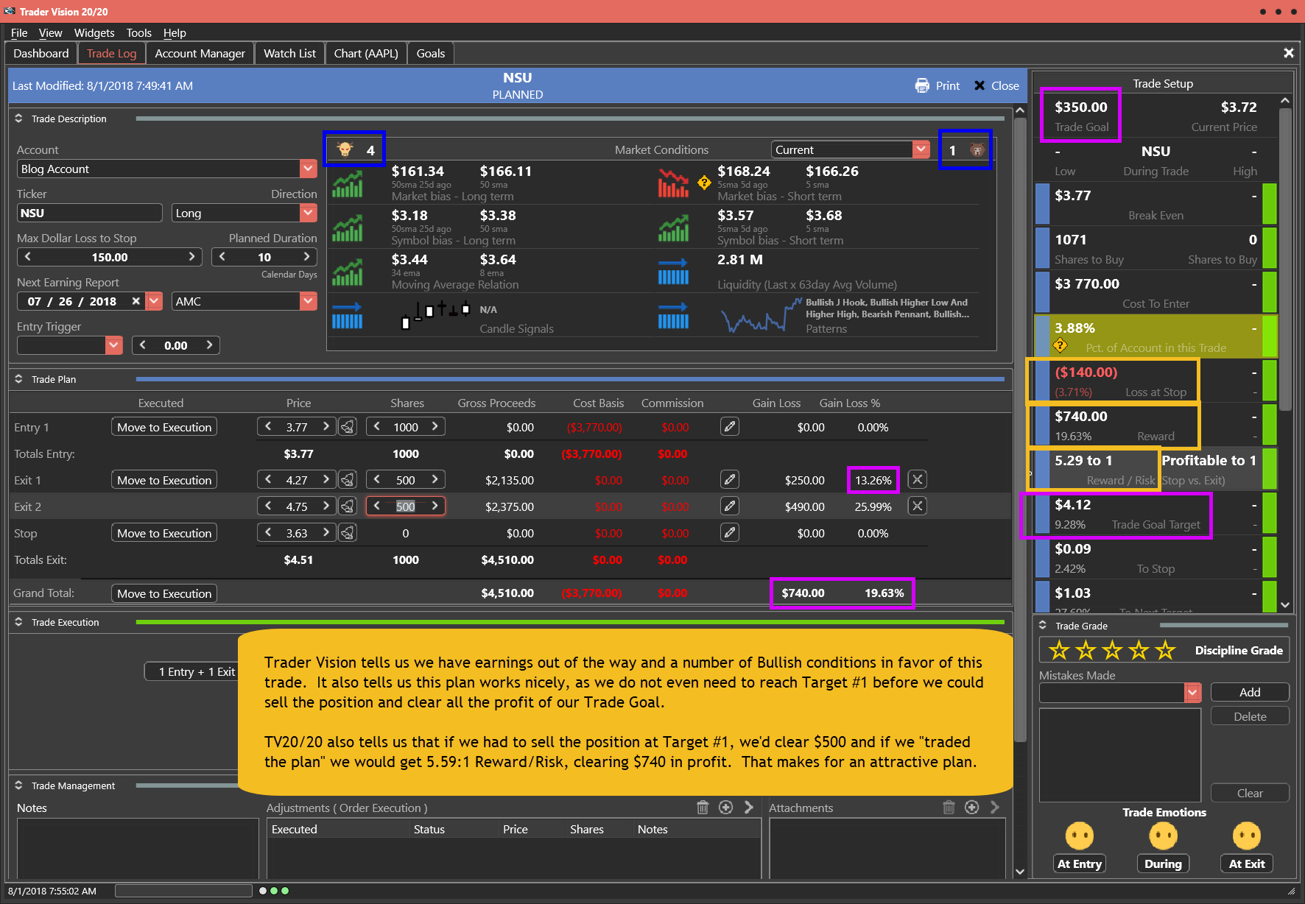1305x904 pixels.
Task: Switch to the Account Manager tab
Action: point(200,53)
